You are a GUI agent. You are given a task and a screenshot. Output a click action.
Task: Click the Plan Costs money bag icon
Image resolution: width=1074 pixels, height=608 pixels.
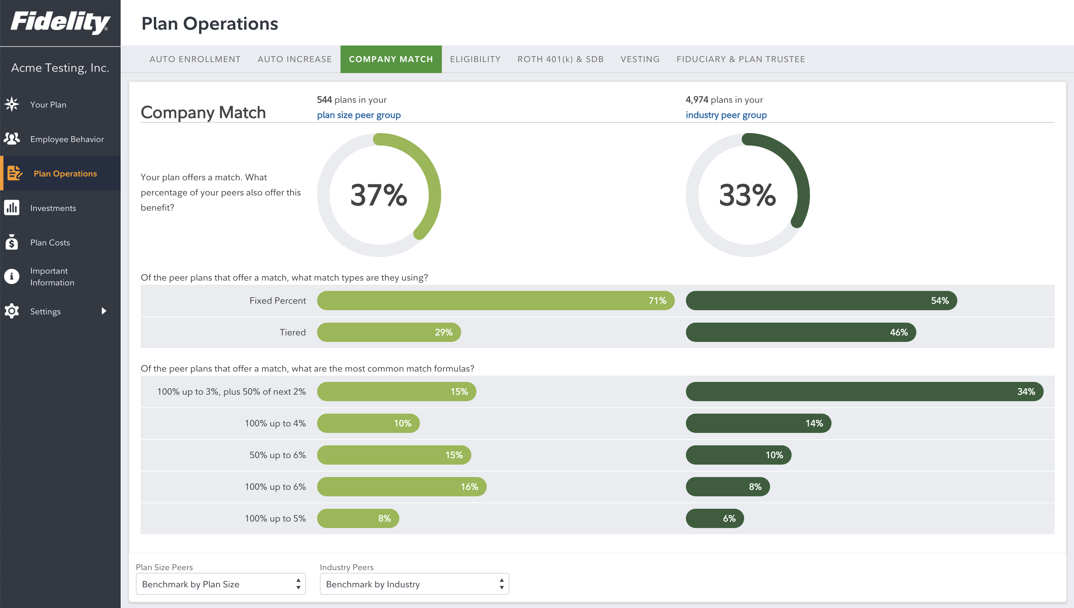tap(12, 242)
